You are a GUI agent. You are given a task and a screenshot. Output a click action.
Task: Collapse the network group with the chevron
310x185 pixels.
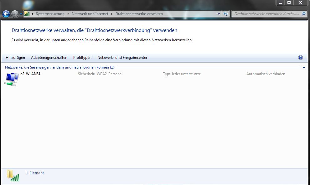pyautogui.click(x=304, y=67)
